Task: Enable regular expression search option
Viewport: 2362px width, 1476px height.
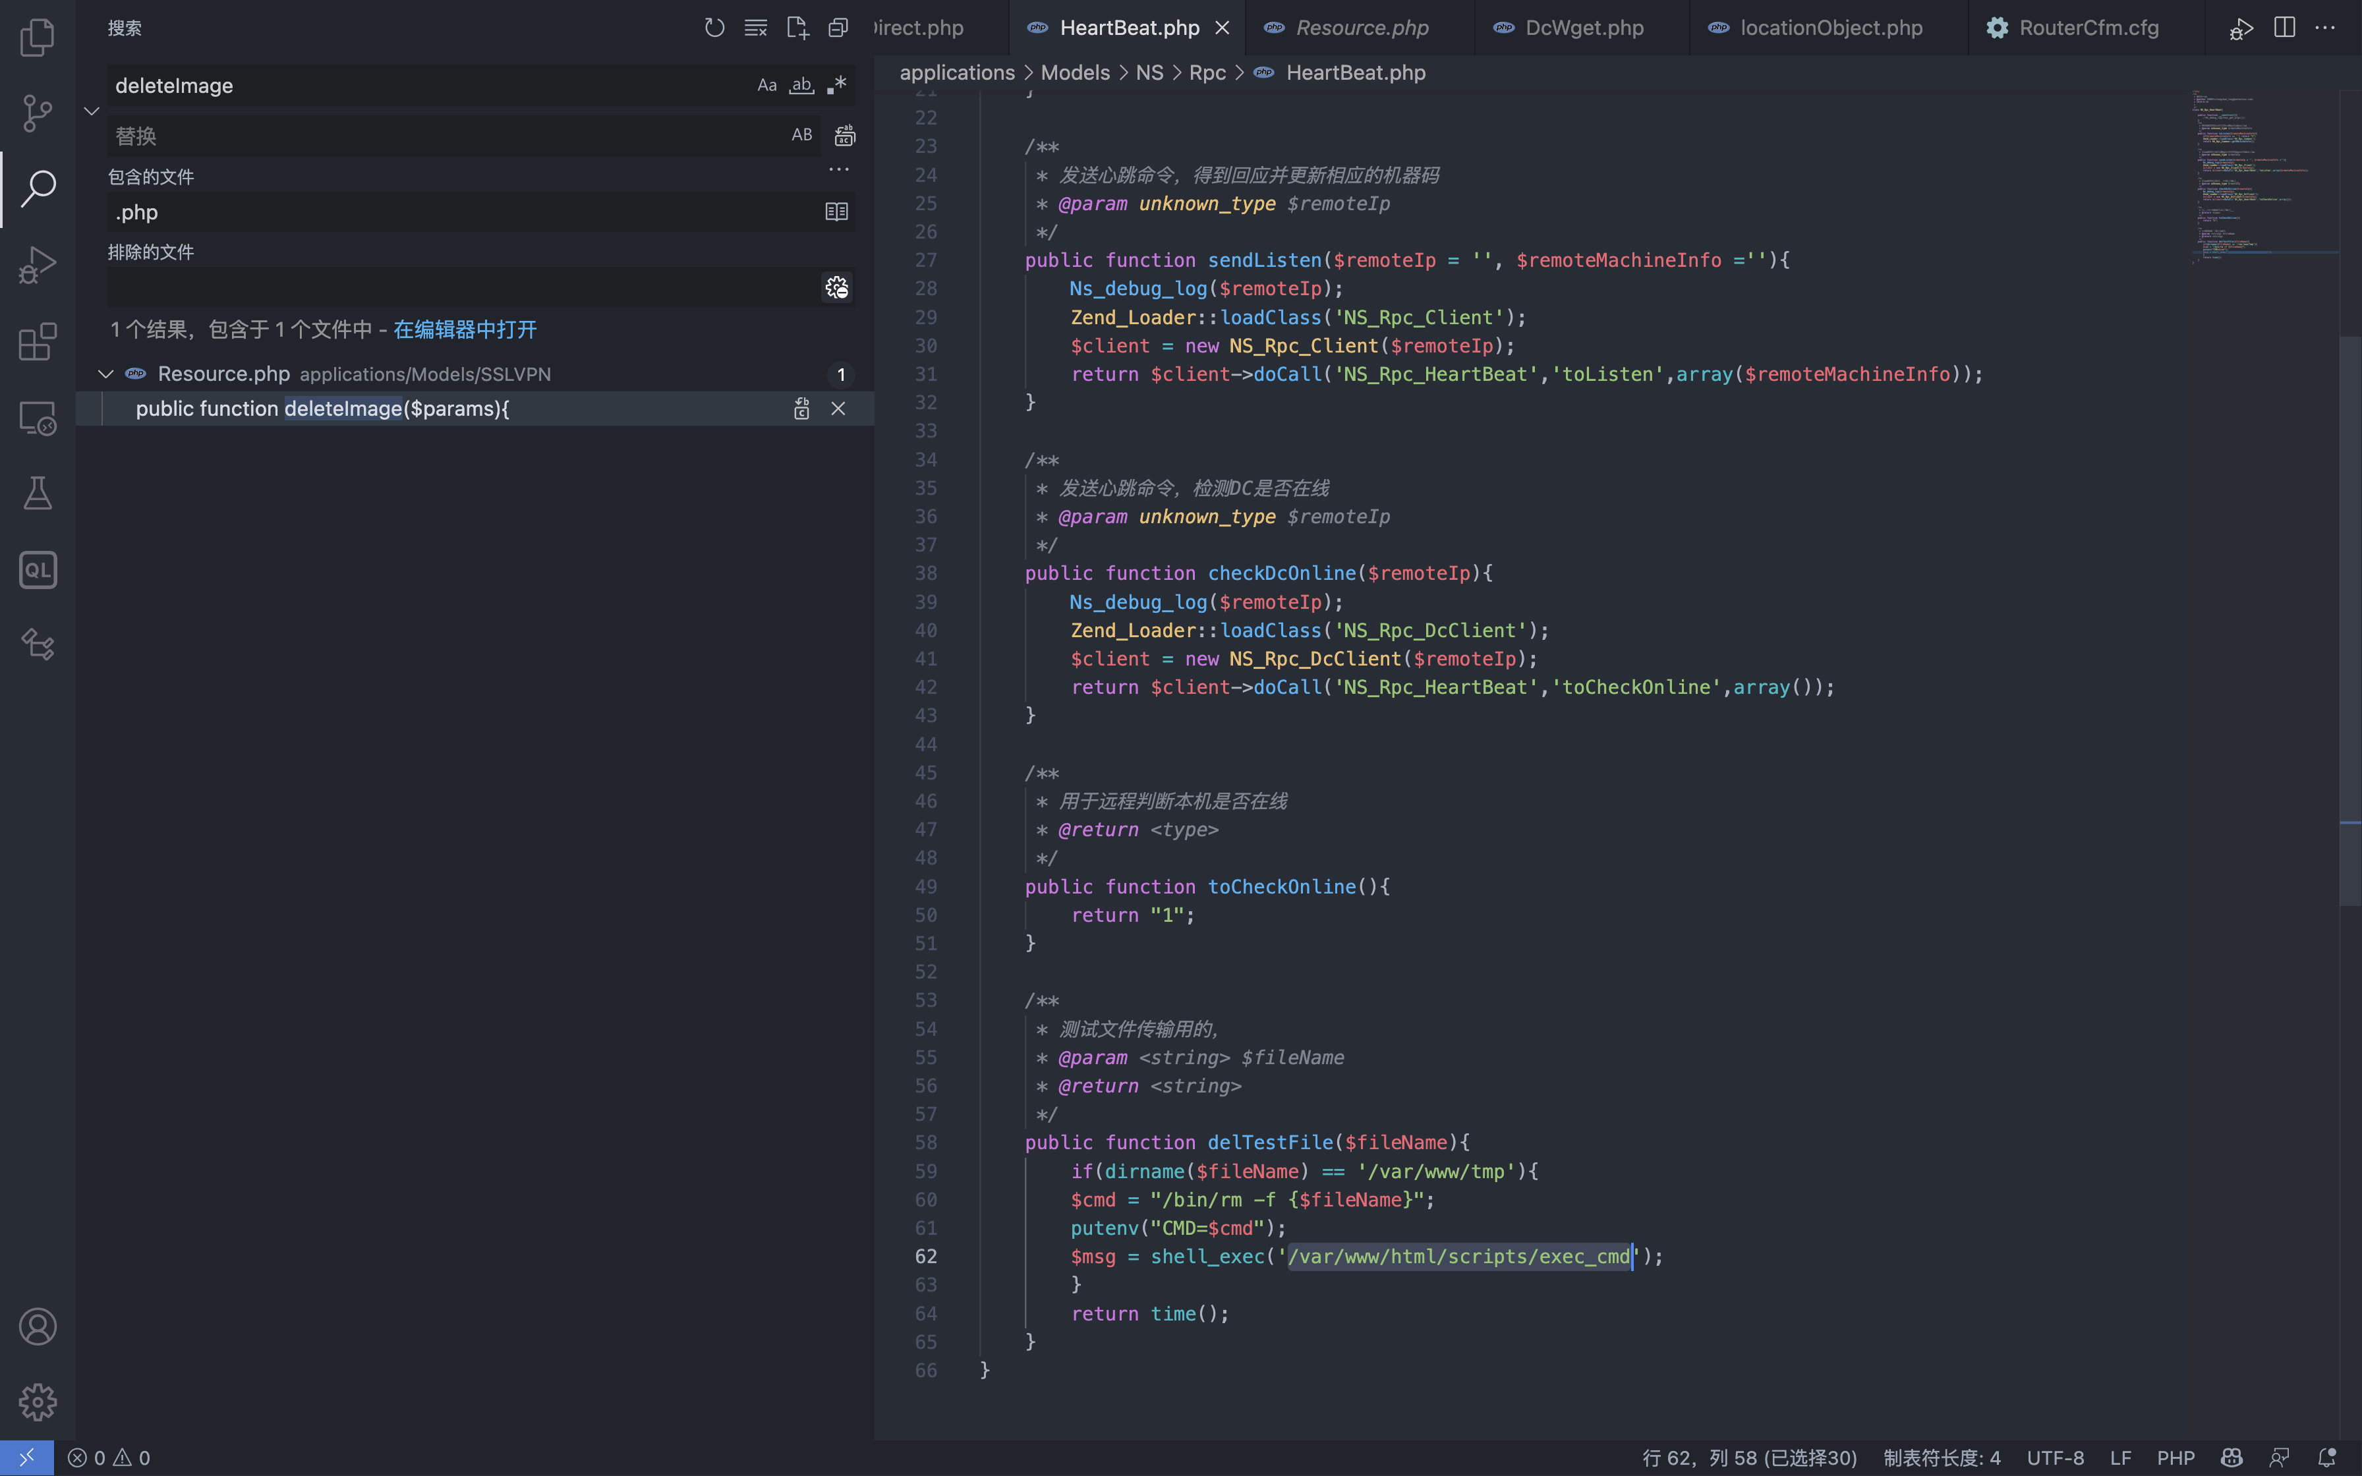Action: 836,86
